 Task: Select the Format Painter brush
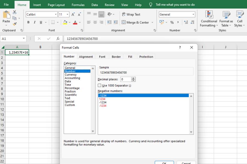15,24
